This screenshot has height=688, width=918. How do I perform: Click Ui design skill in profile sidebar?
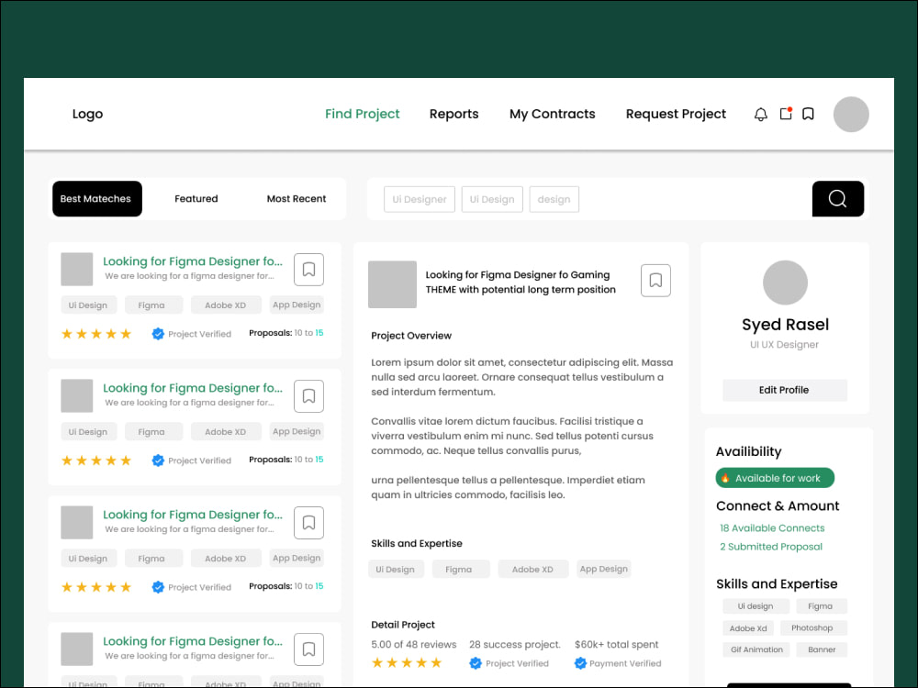756,606
